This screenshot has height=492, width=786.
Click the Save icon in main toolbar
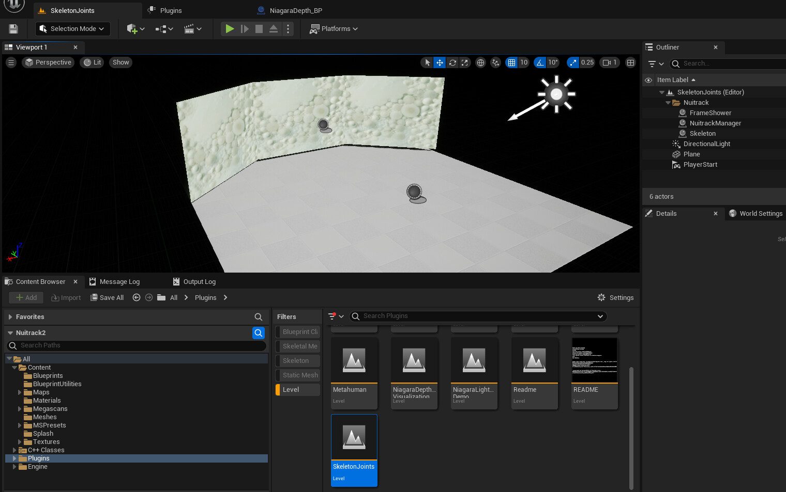[x=13, y=29]
